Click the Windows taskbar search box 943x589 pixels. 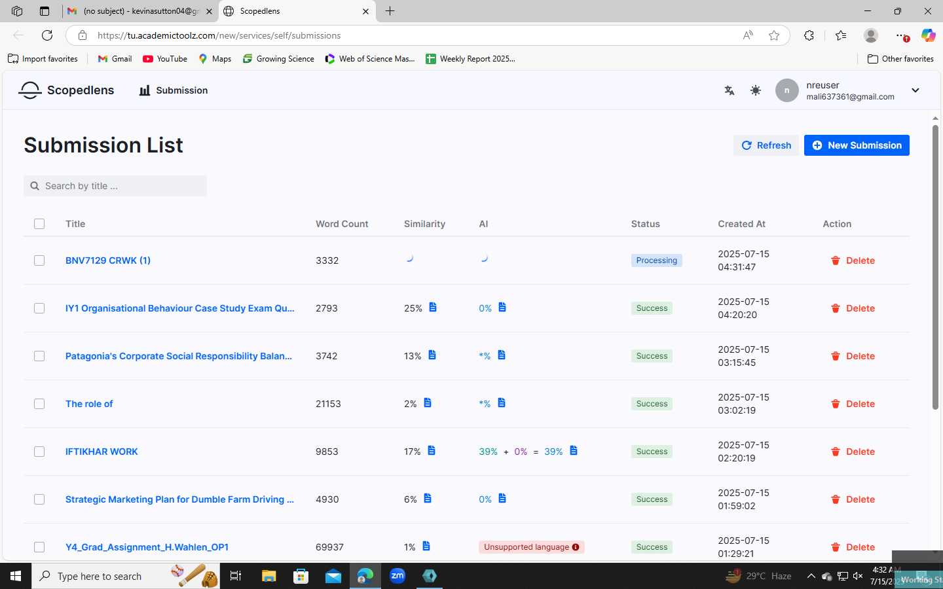click(126, 576)
